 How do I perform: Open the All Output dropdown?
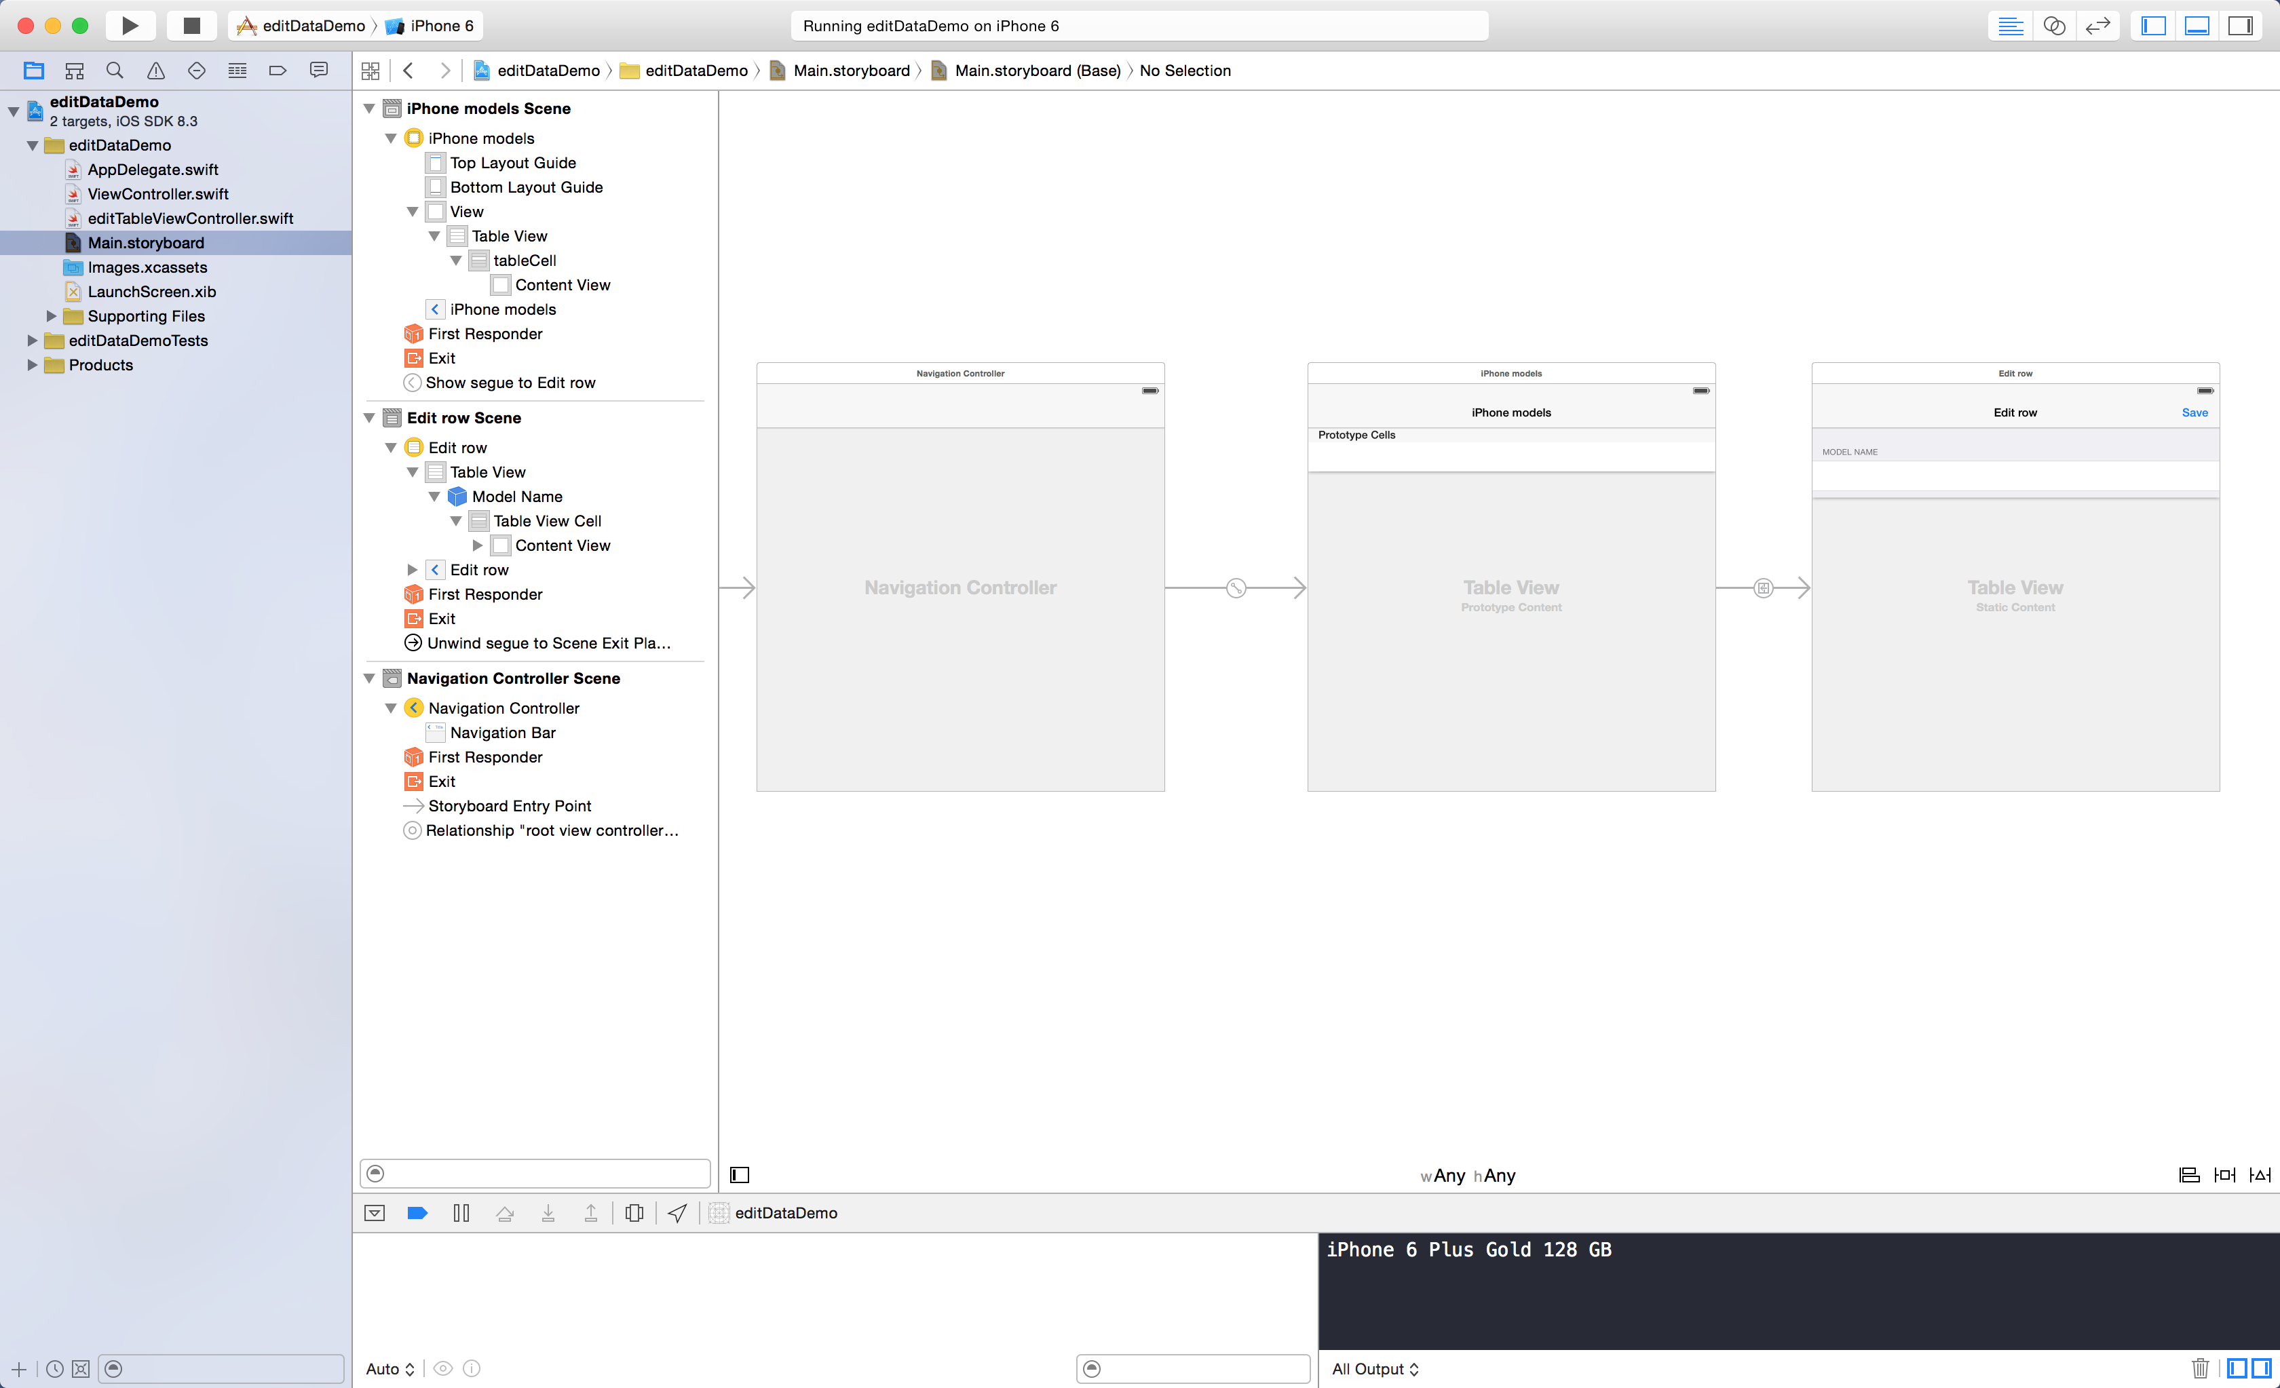(x=1375, y=1368)
